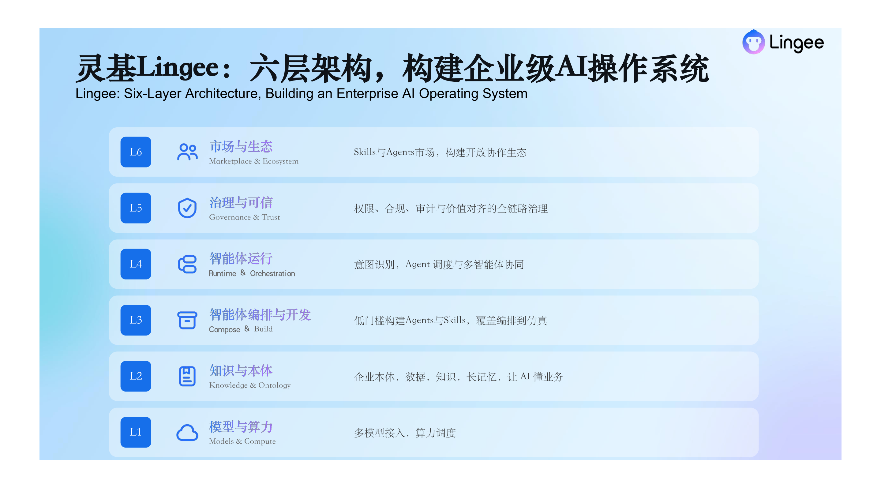Viewport: 881px width, 488px height.
Task: Click the archive box Compose & Build icon
Action: coord(187,320)
